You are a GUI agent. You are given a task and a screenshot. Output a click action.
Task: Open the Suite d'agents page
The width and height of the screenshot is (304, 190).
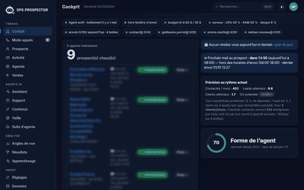tap(28, 127)
